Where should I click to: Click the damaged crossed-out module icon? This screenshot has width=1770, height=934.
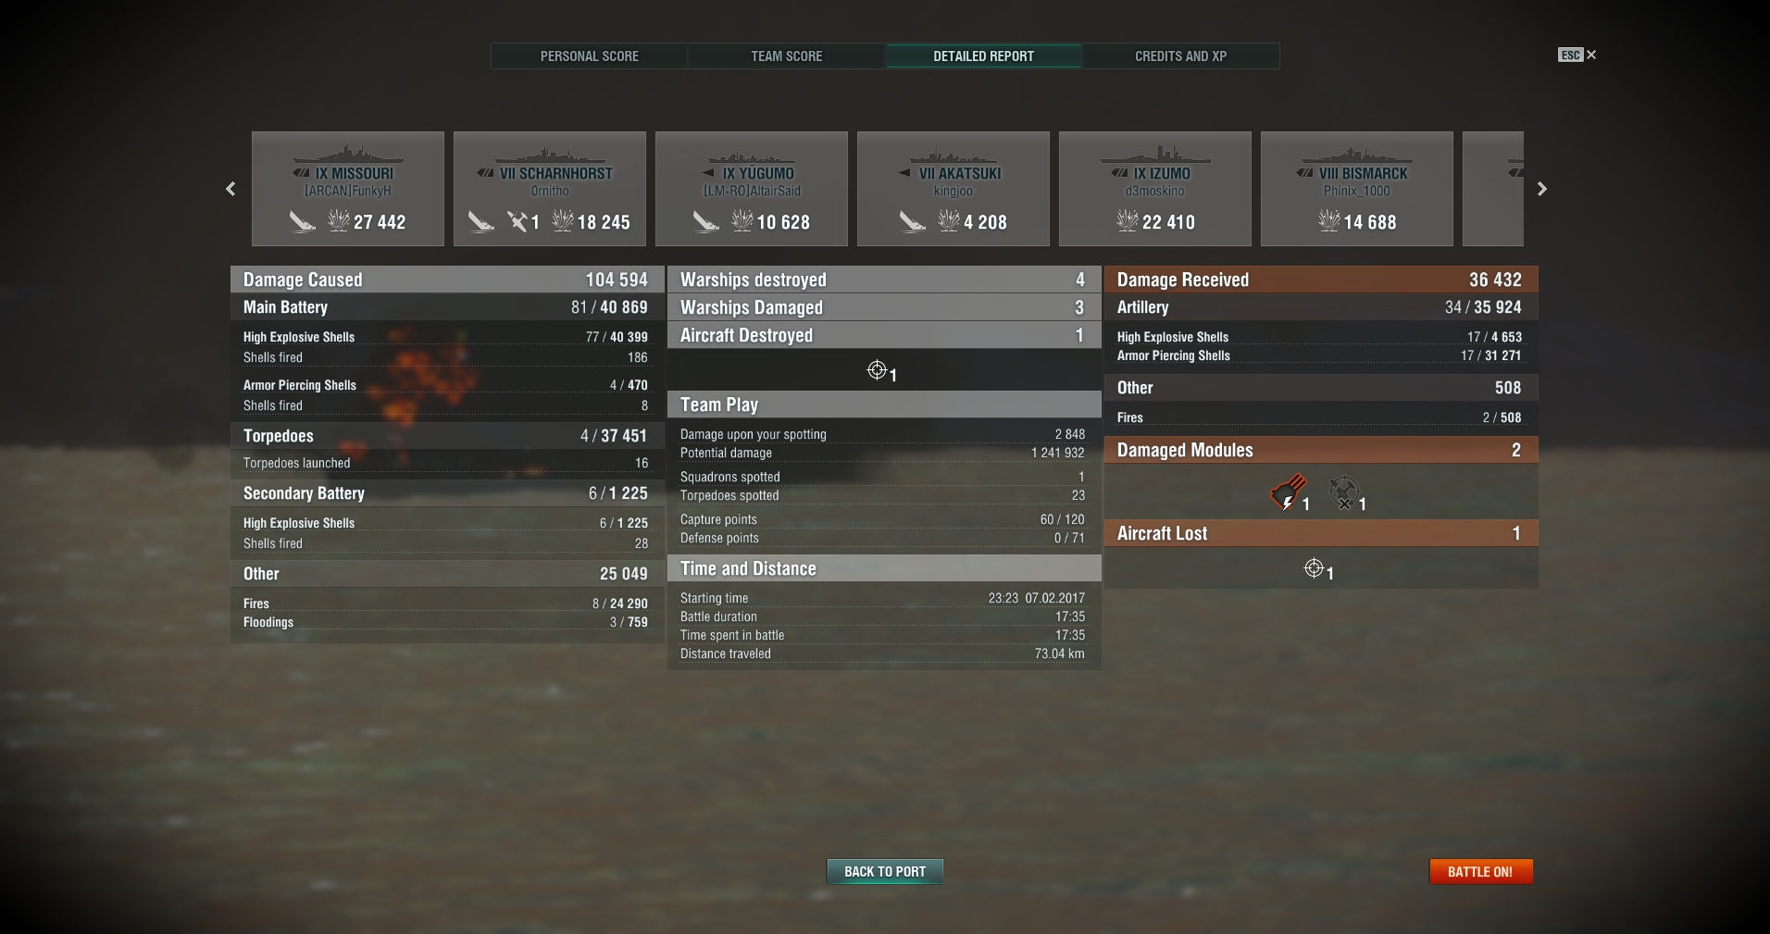click(1344, 493)
